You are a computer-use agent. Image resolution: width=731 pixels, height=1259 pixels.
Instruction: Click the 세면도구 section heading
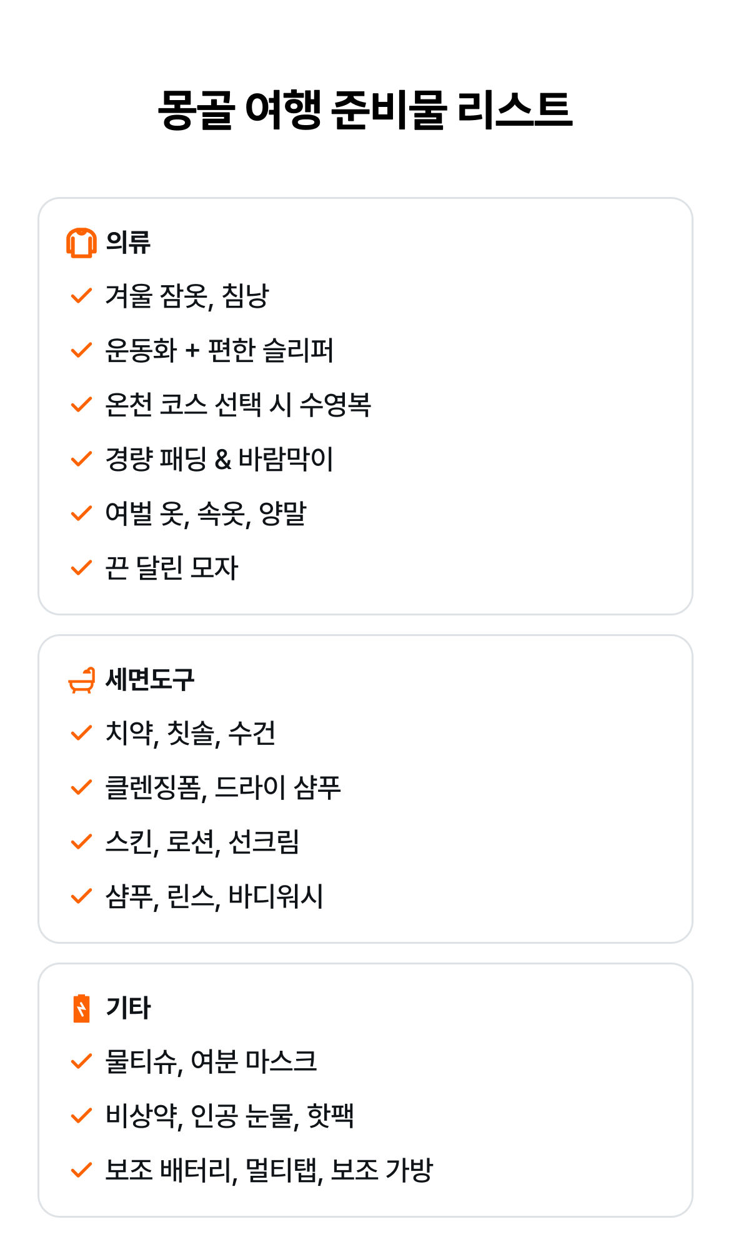click(150, 680)
